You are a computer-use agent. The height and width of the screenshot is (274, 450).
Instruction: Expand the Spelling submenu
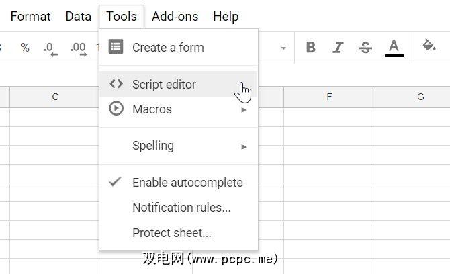point(244,146)
